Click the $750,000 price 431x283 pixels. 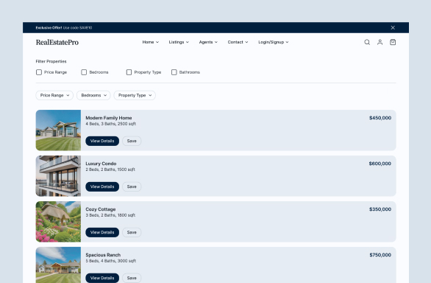tap(380, 255)
